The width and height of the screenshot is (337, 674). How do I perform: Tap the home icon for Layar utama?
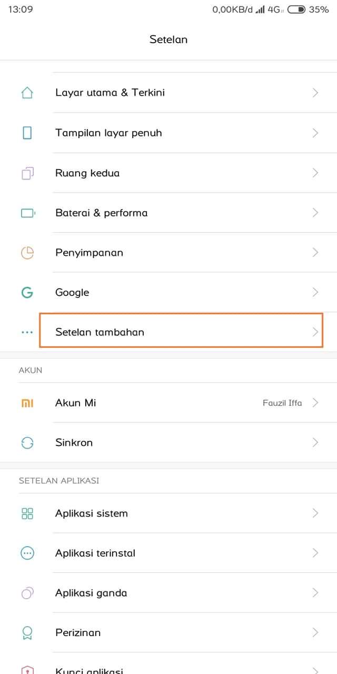(27, 93)
